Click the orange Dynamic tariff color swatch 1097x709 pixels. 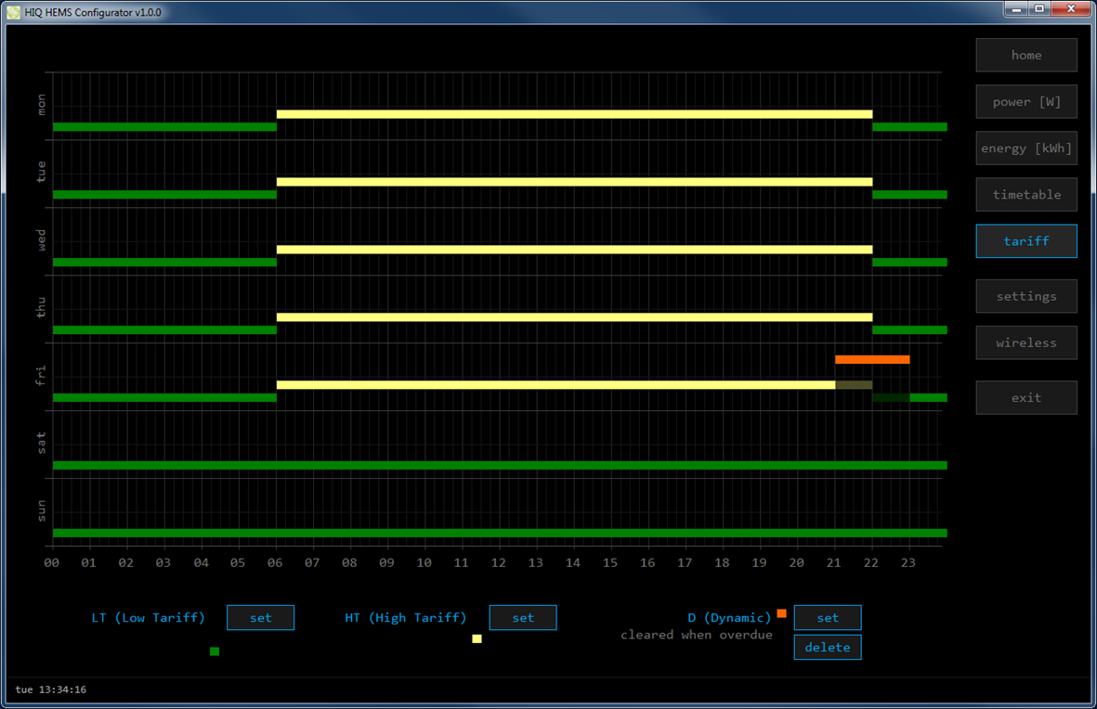click(781, 613)
